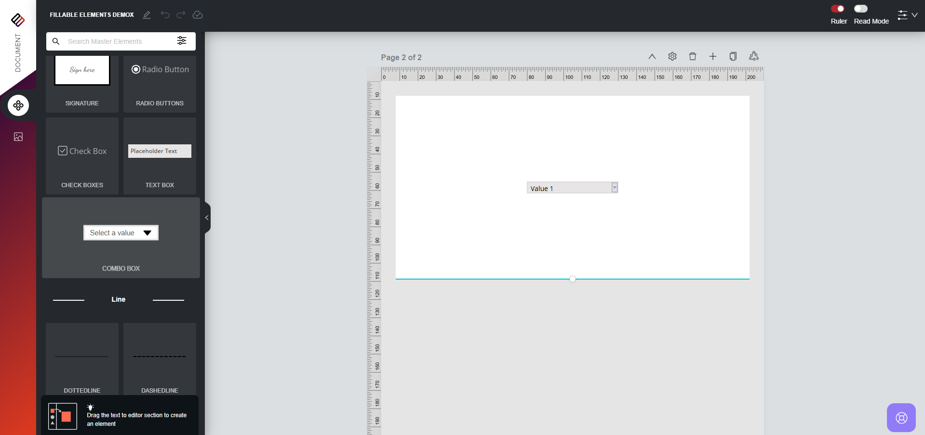Duplicate page using copy icon

tap(733, 57)
